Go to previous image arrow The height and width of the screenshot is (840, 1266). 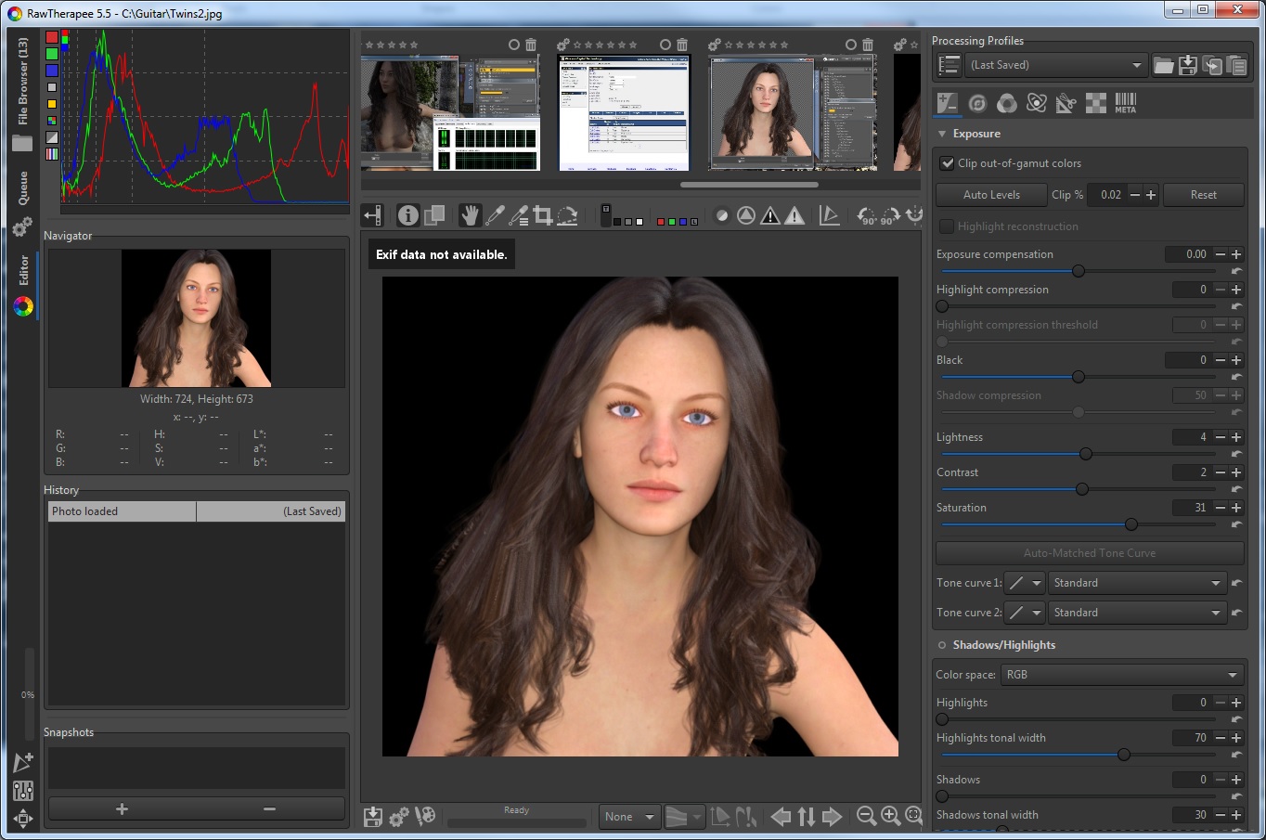(782, 817)
